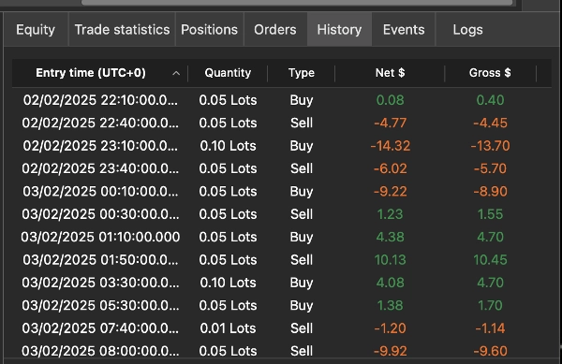Show the Logs tab

[467, 30]
